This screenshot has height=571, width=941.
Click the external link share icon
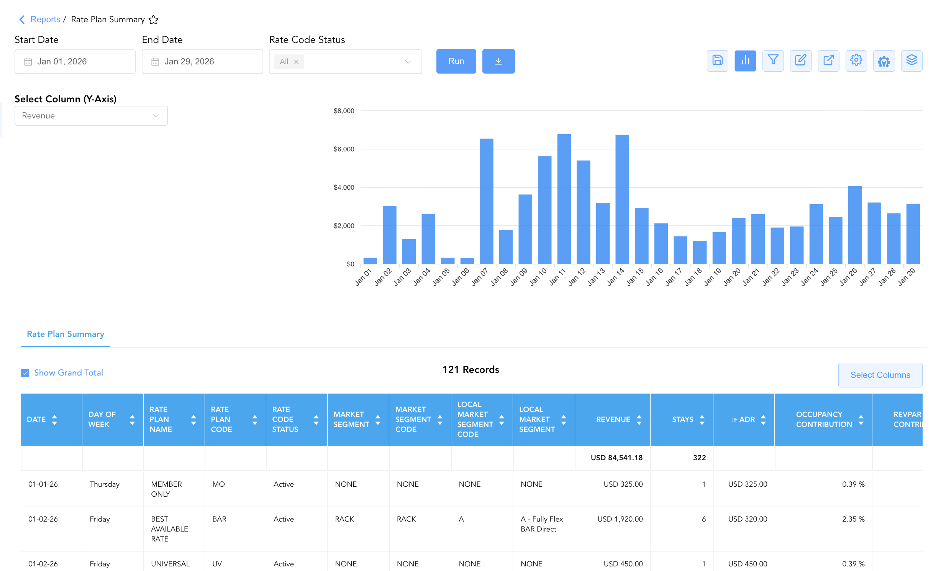(828, 61)
